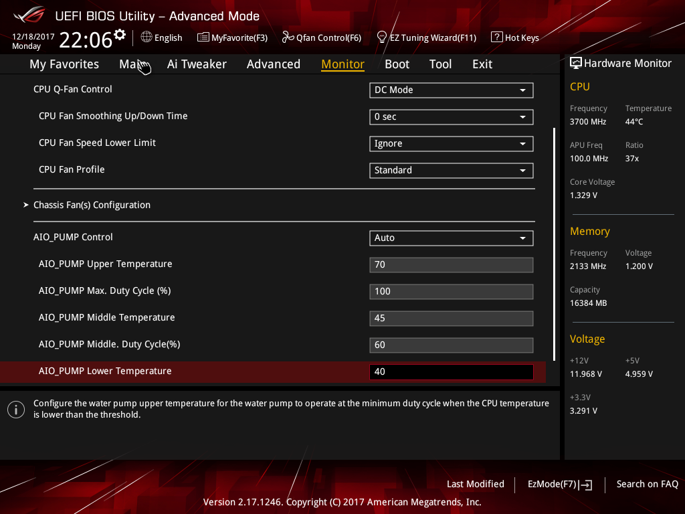685x514 pixels.
Task: Switch to the Tool tab
Action: (440, 64)
